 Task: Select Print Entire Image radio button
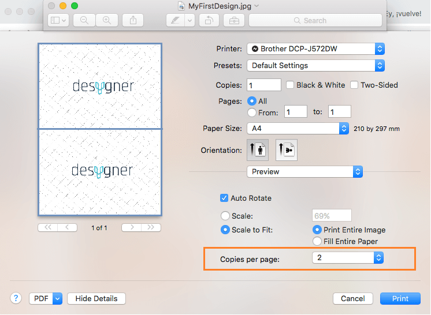(317, 230)
